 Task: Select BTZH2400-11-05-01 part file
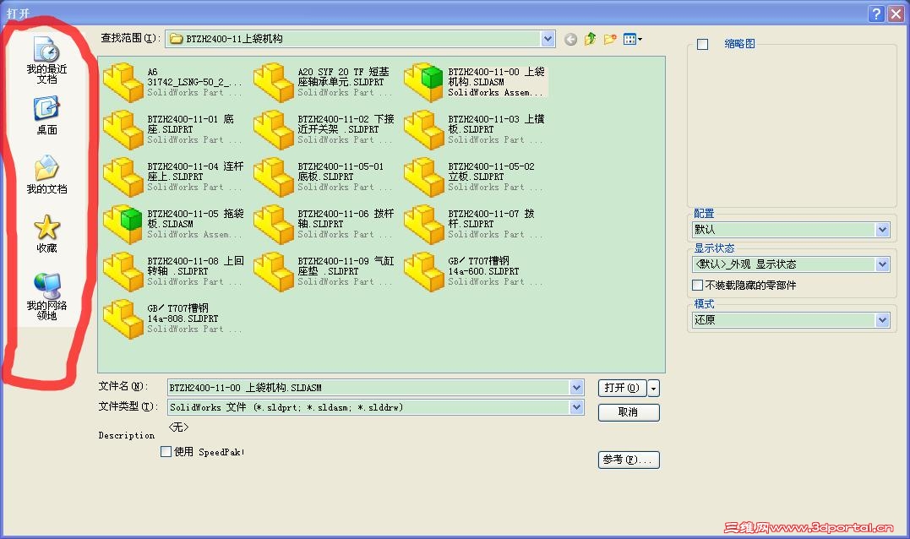coord(324,177)
